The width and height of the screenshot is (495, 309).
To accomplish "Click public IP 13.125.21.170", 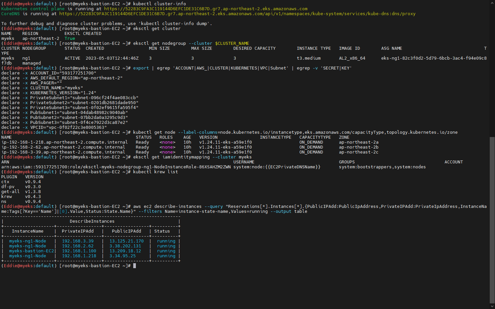I will point(127,241).
